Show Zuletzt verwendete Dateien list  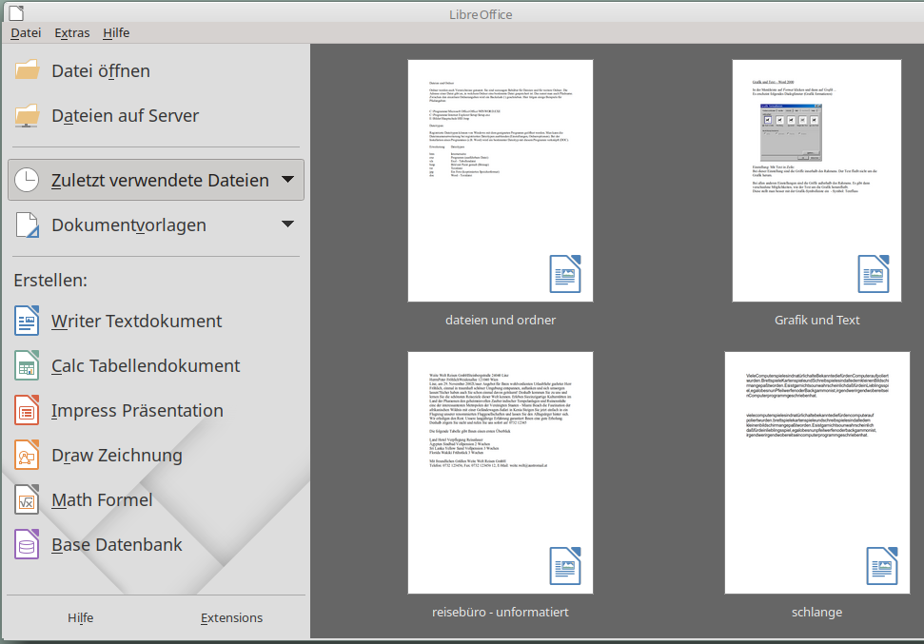click(156, 180)
